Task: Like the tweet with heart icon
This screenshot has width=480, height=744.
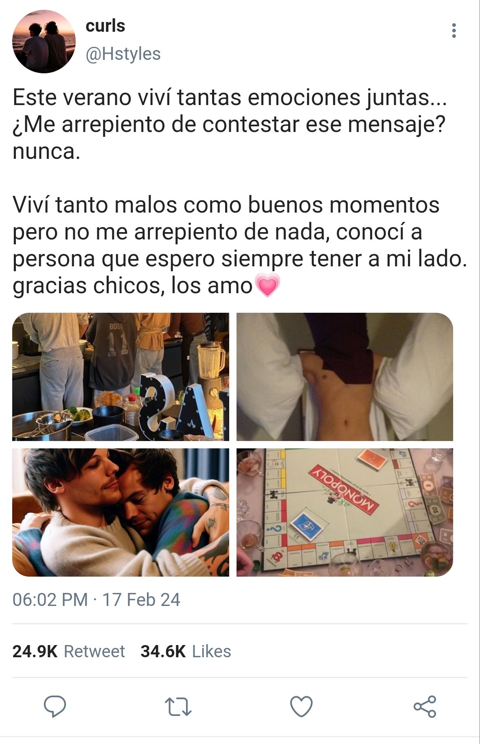Action: coord(301,707)
